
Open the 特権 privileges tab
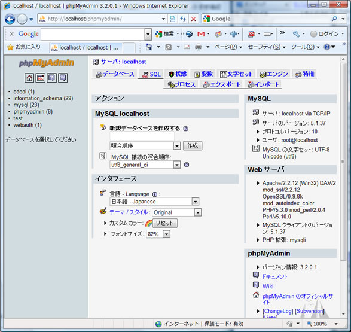(x=304, y=74)
